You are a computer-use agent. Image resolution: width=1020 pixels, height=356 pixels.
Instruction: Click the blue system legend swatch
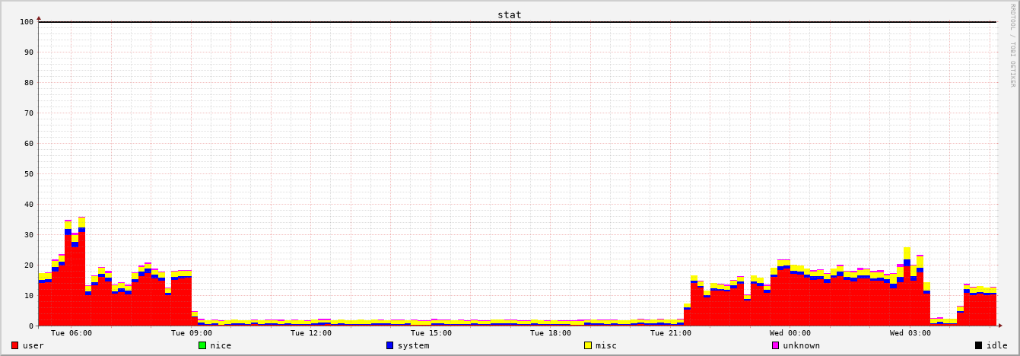390,345
